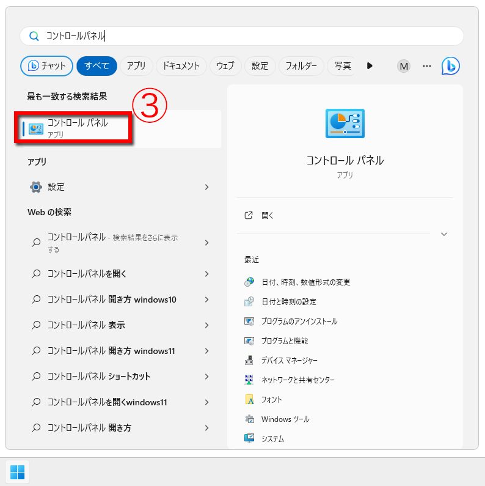Click 開く to open Control Panel
Image resolution: width=485 pixels, height=486 pixels.
268,216
